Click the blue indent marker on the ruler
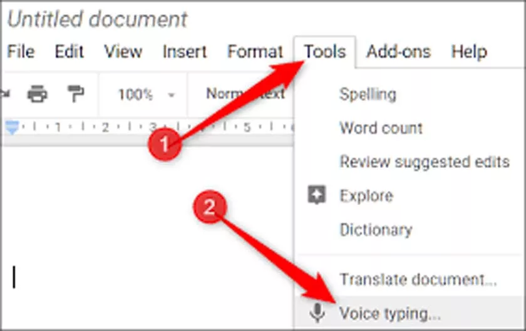The width and height of the screenshot is (526, 331). [x=13, y=128]
